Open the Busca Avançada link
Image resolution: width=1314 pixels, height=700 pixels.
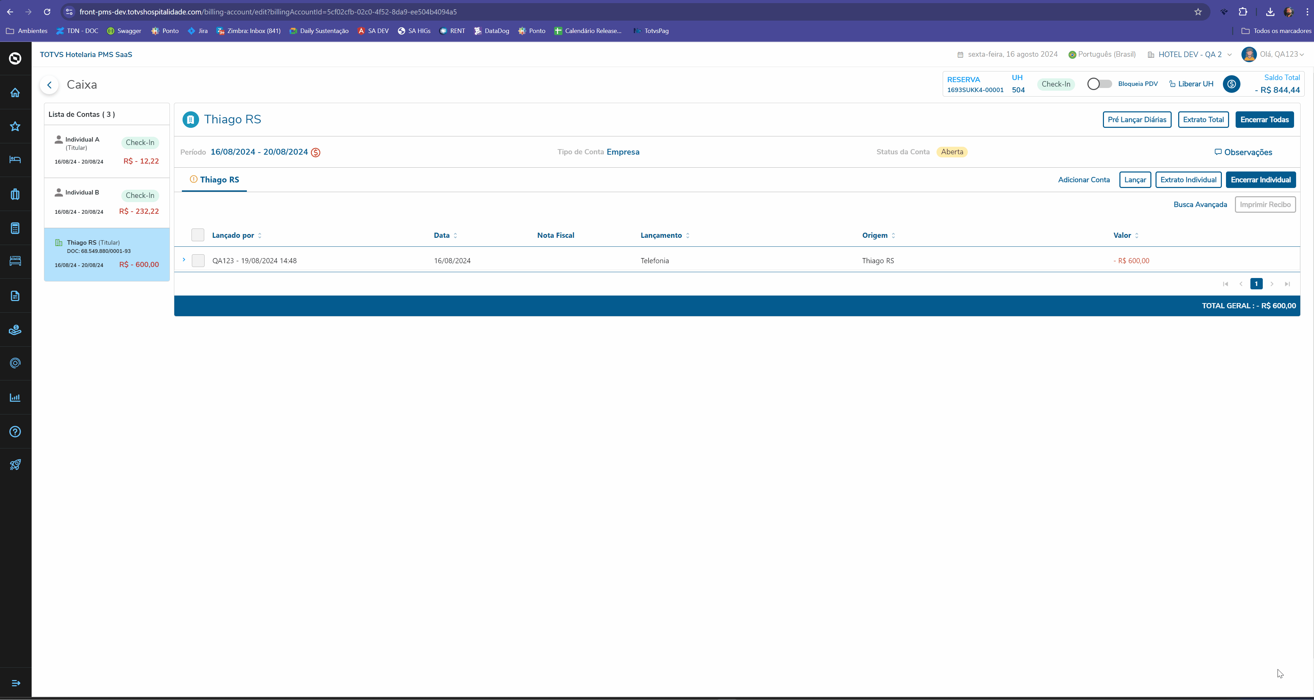coord(1200,204)
